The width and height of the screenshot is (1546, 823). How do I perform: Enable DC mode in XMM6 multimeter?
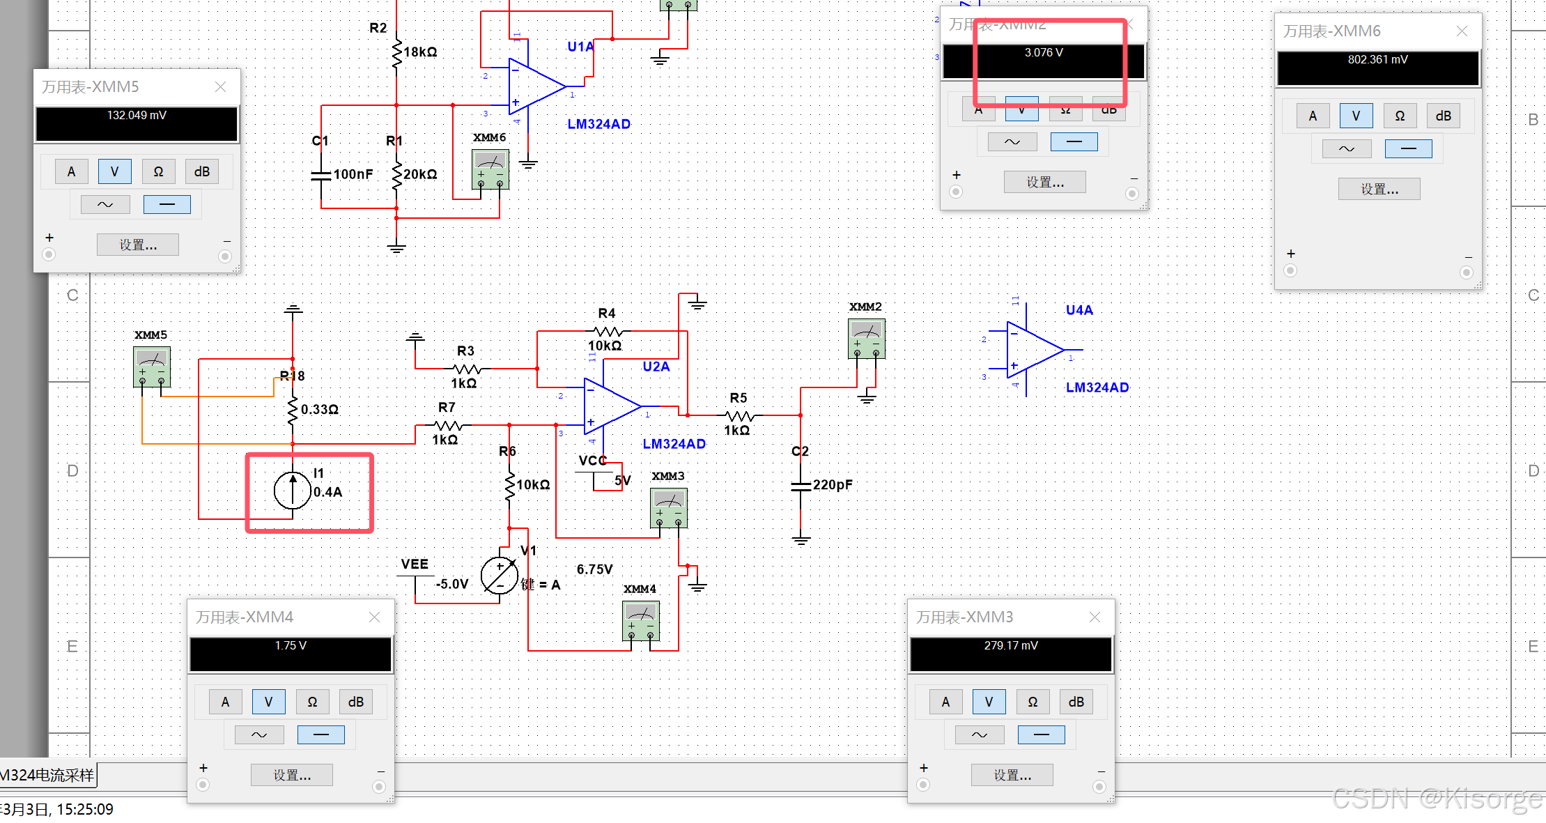coord(1408,148)
